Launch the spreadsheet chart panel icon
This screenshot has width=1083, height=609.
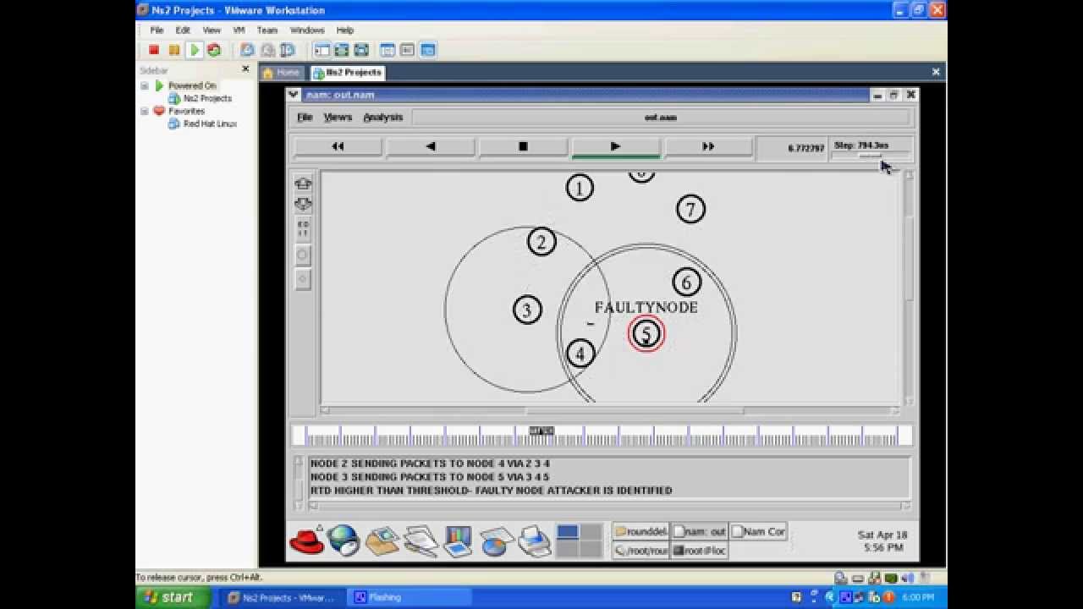496,540
